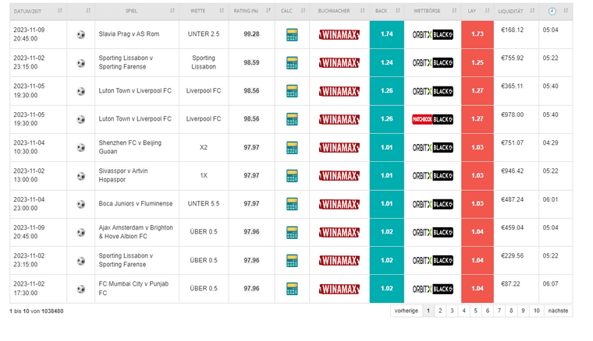The image size is (593, 341).
Task: Sort table by Datum/Zeit column
Action: pyautogui.click(x=31, y=12)
